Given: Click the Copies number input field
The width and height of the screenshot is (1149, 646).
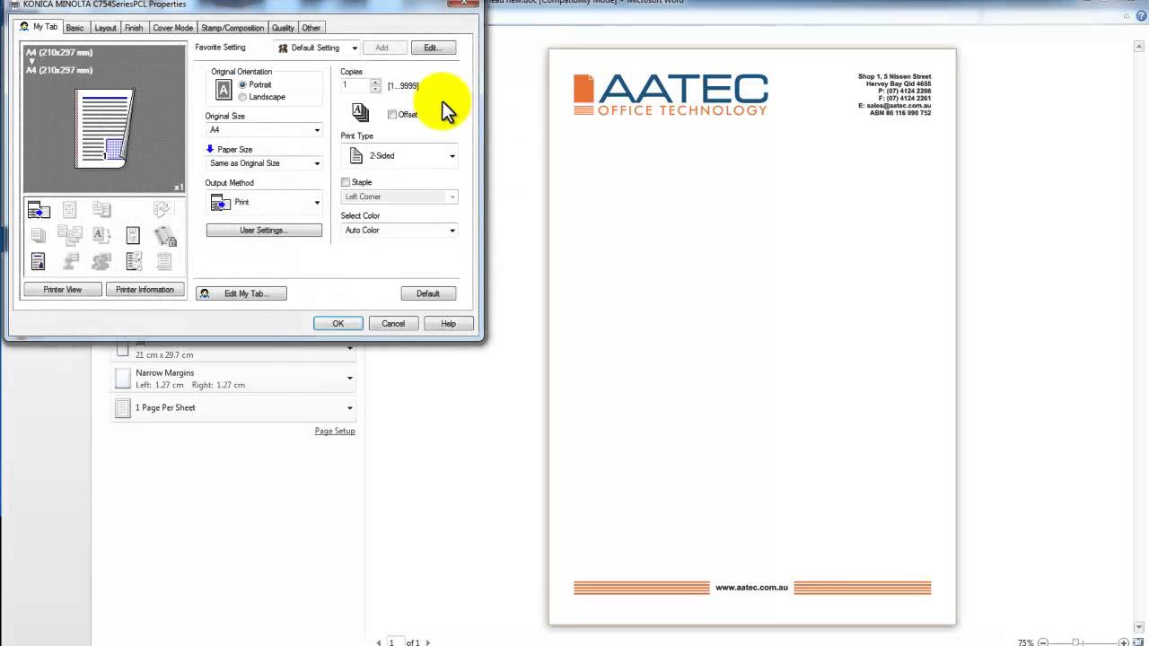Looking at the screenshot, I should click(x=355, y=85).
